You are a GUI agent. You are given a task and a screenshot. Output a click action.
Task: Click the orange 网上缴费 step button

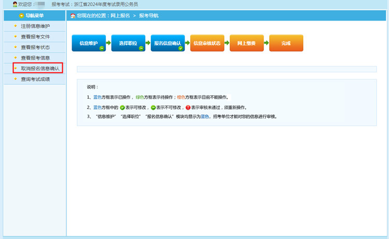pyautogui.click(x=246, y=43)
